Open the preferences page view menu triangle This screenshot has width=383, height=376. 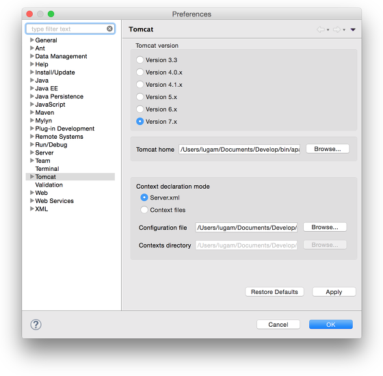tap(353, 29)
